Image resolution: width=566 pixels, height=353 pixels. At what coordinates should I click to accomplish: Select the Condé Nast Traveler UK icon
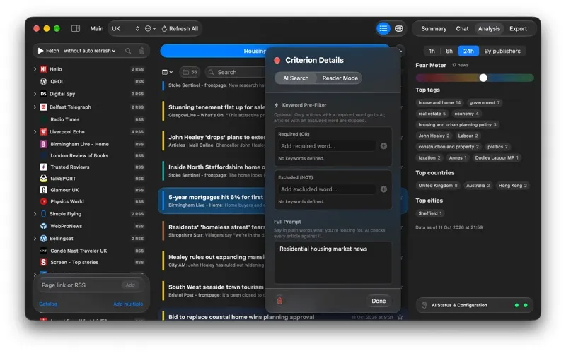click(x=43, y=251)
